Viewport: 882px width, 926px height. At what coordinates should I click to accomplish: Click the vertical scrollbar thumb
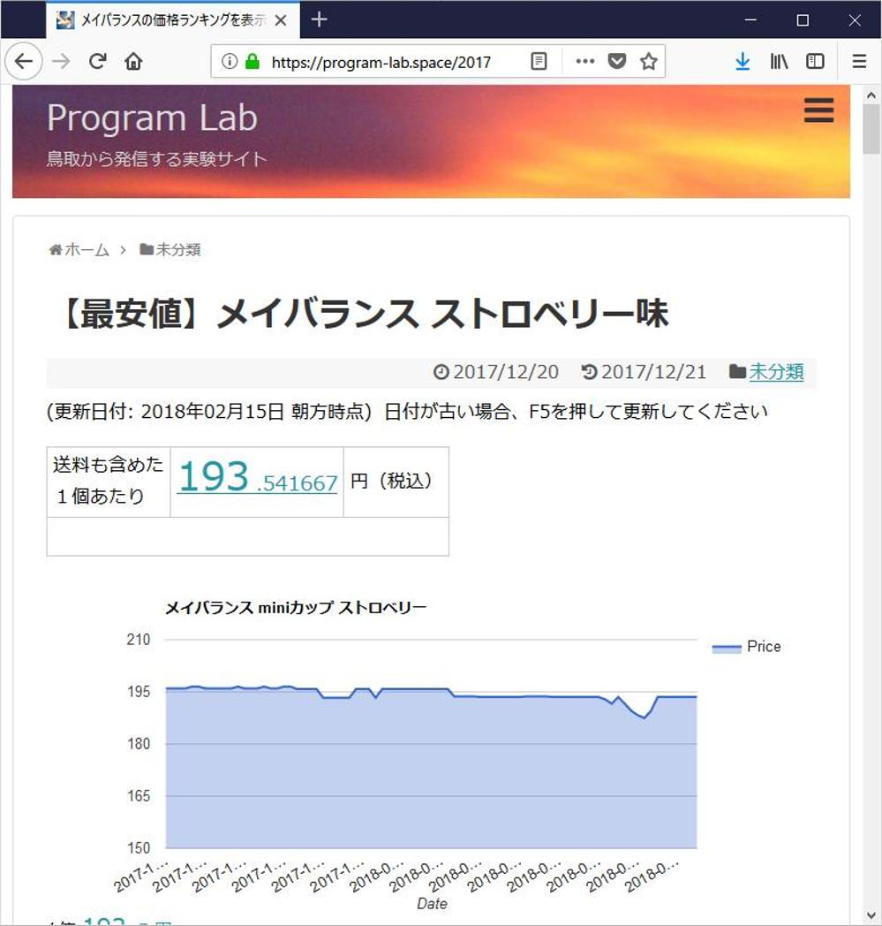pos(871,129)
